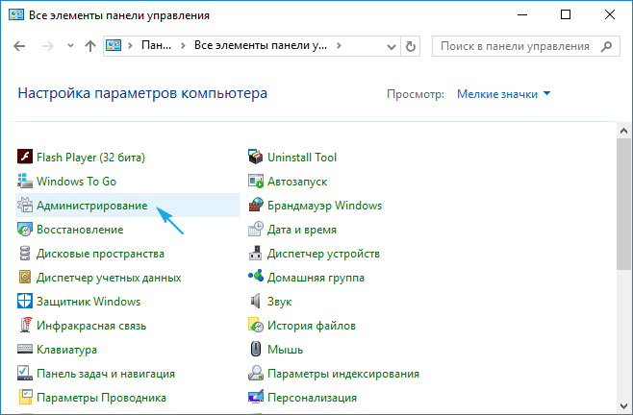633x415 pixels.
Task: Open the Диспетчер устройств link
Action: 323,254
